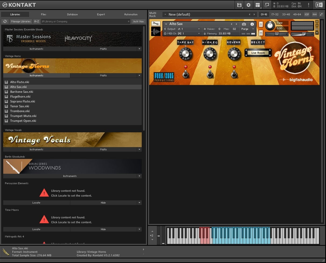Raise keyboard octave with up arrow

152,231
